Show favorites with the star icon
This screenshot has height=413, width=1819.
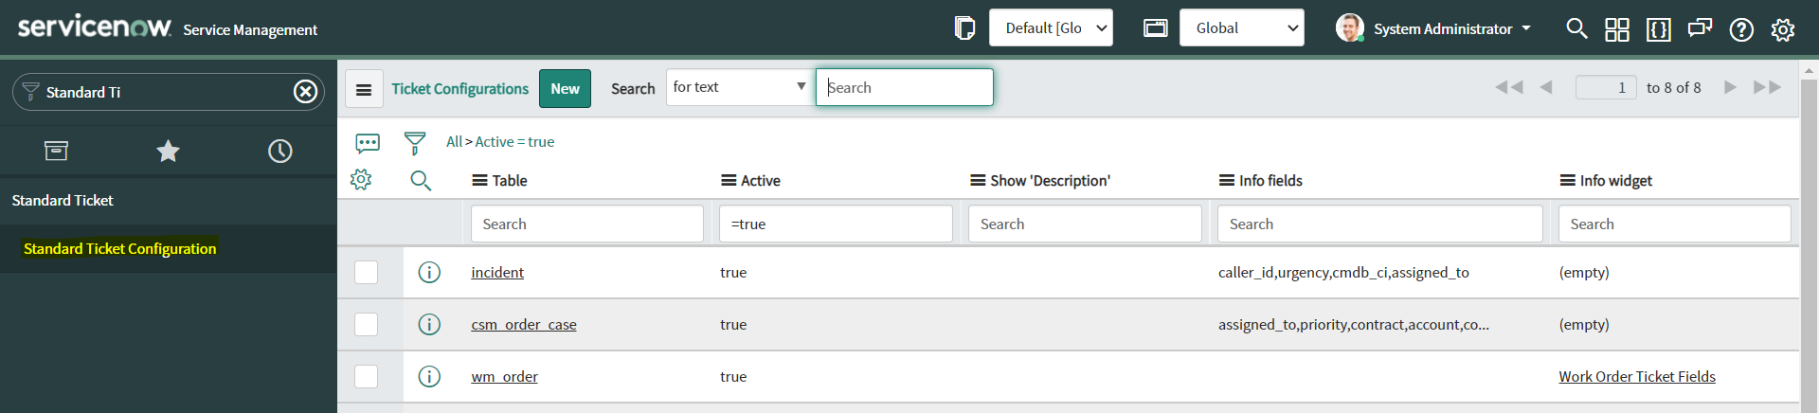[168, 151]
